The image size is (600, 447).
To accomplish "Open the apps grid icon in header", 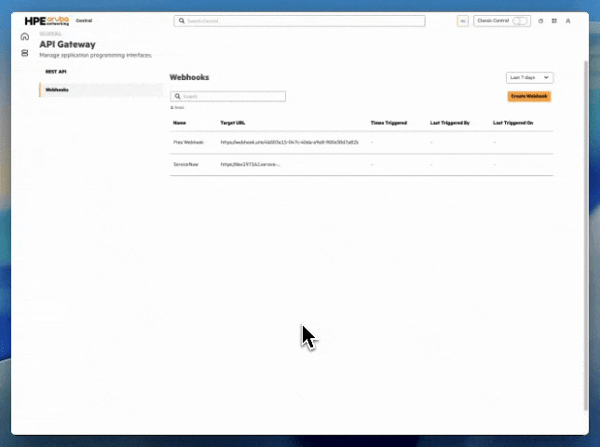I will point(554,21).
